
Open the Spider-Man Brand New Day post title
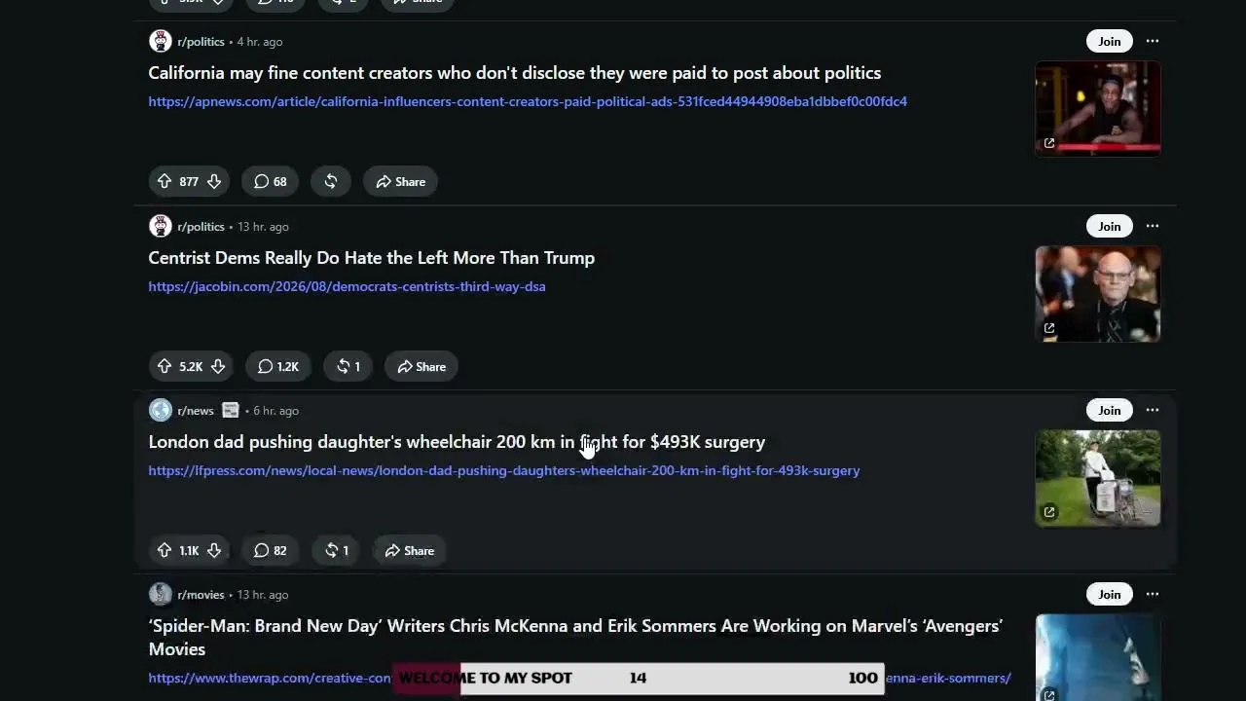(575, 637)
